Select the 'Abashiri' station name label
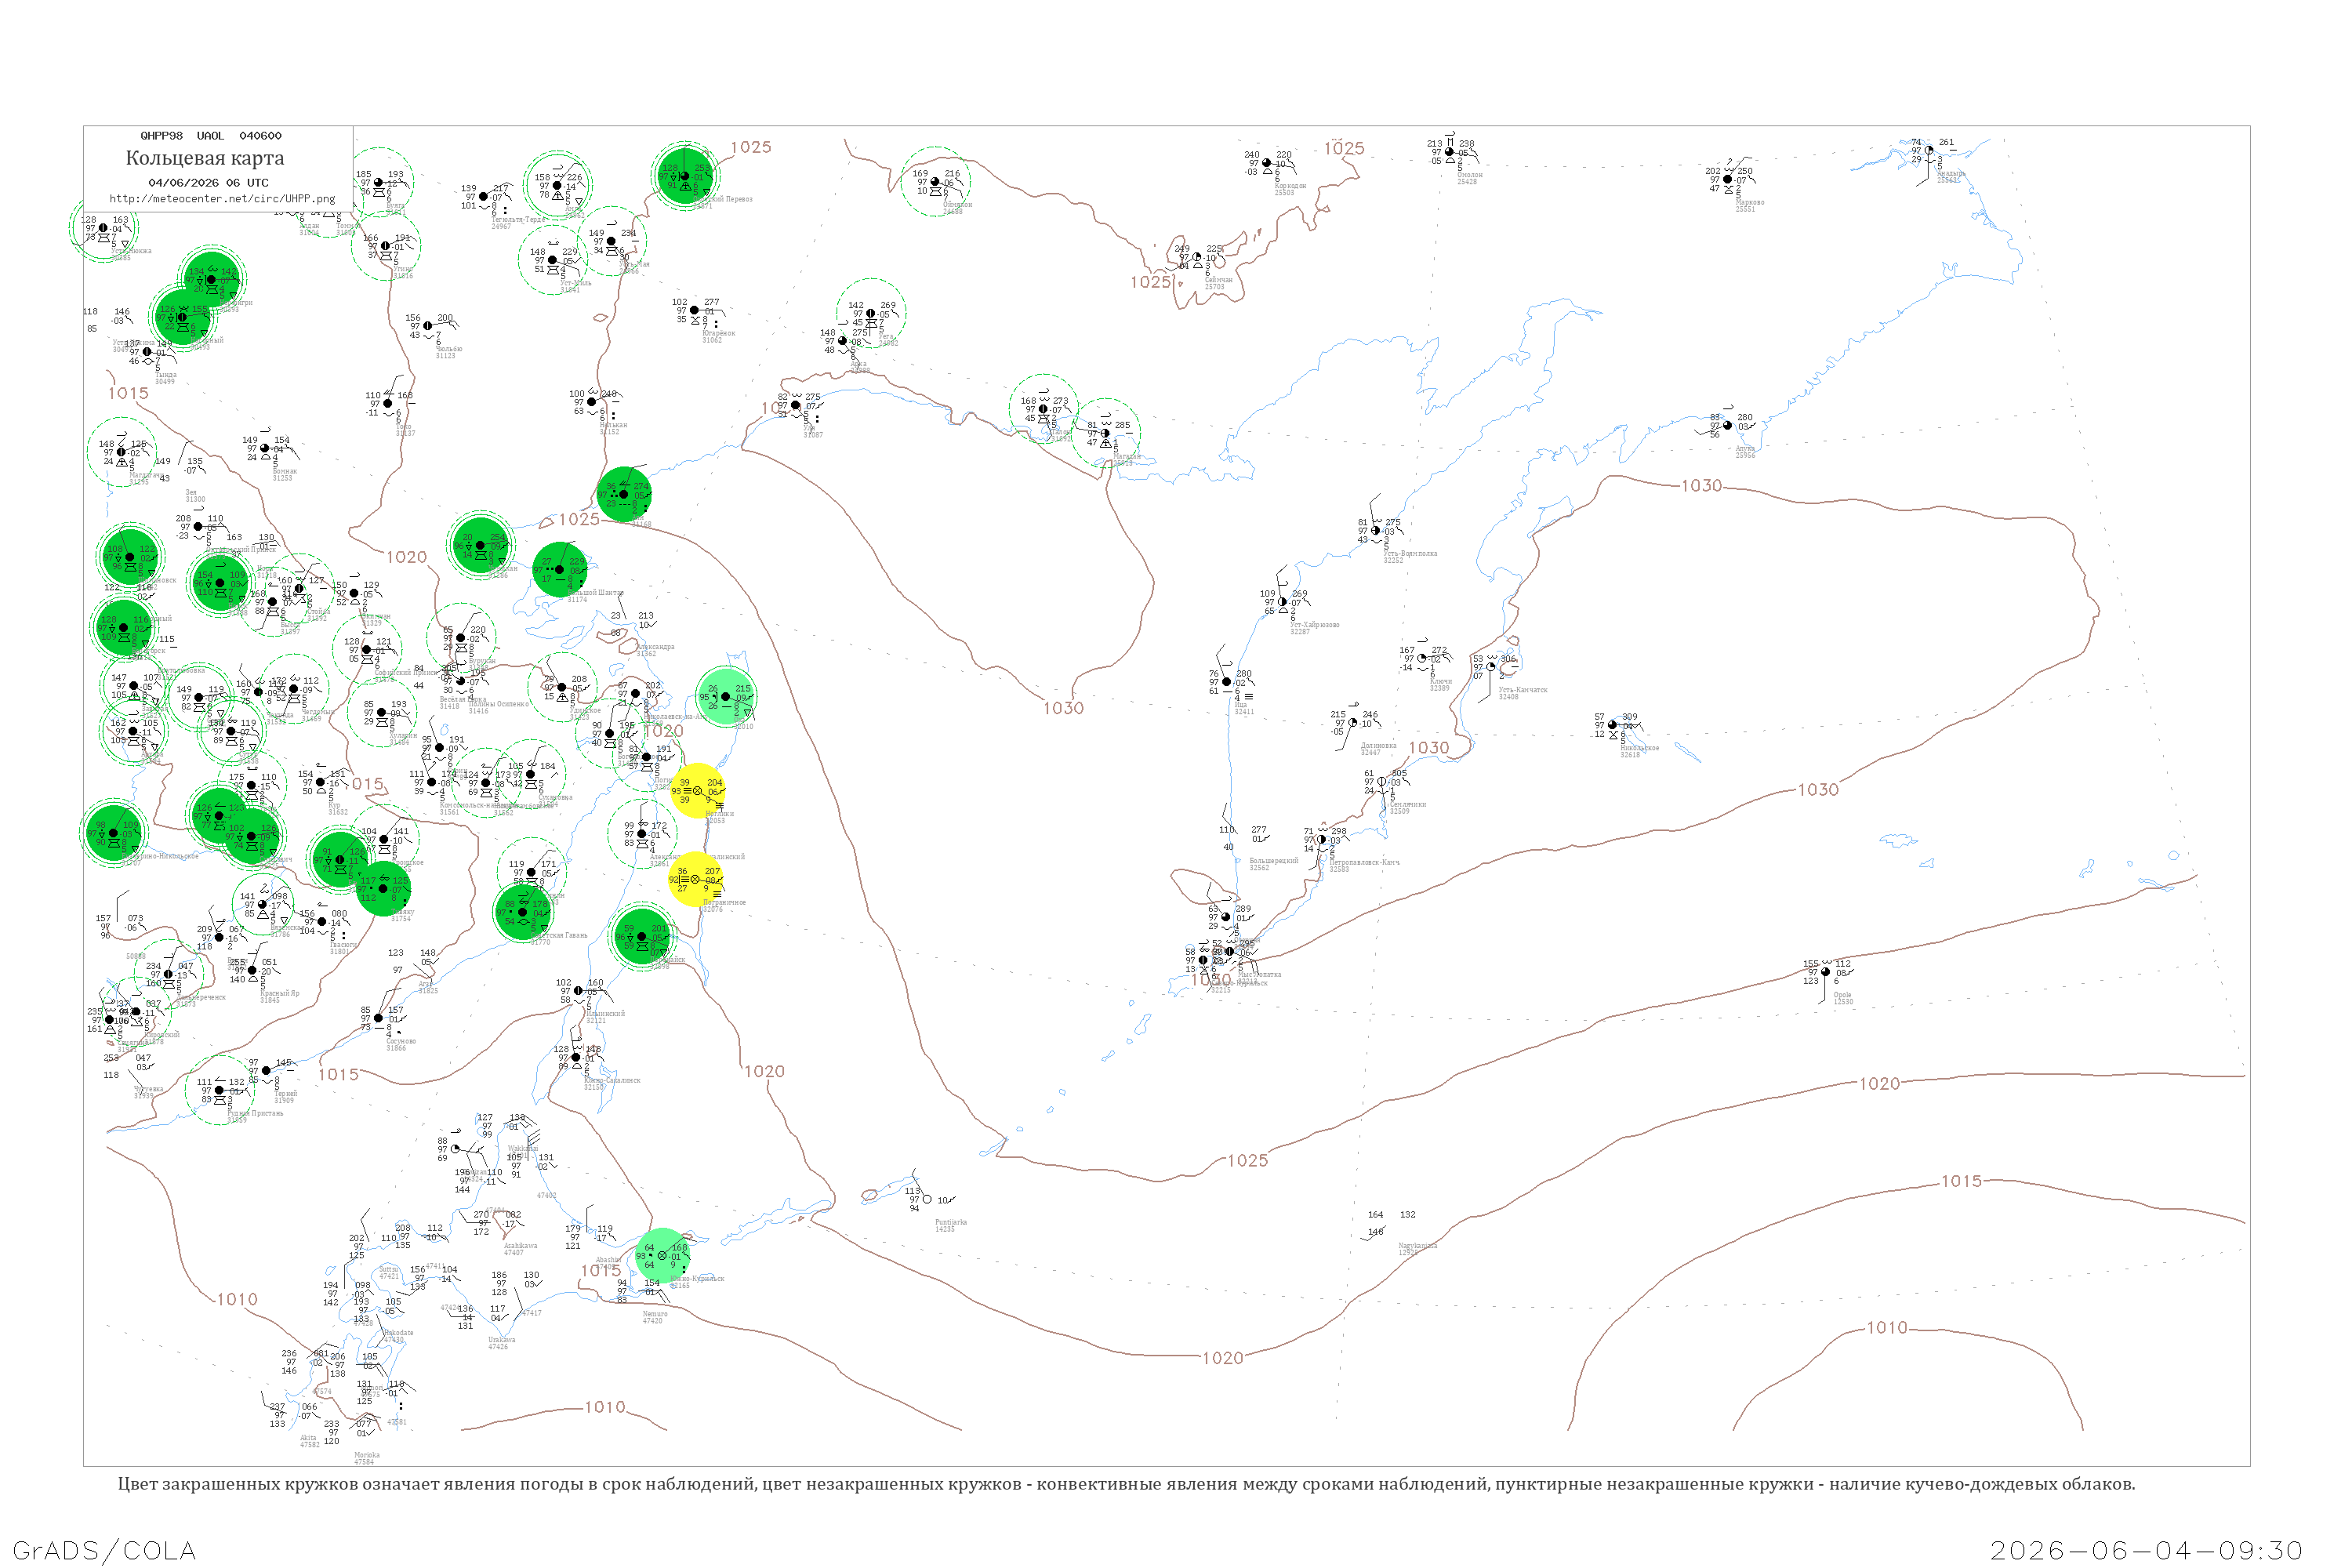 pos(609,1260)
